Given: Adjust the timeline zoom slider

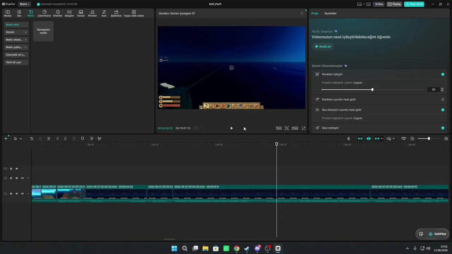Looking at the screenshot, I should coord(429,139).
